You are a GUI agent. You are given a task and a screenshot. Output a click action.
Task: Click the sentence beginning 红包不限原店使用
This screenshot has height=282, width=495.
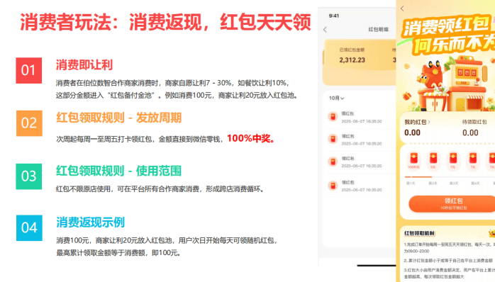(x=160, y=189)
